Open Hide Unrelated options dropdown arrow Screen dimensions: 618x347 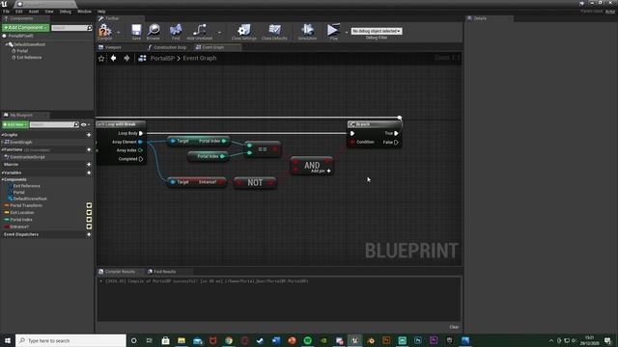(219, 33)
